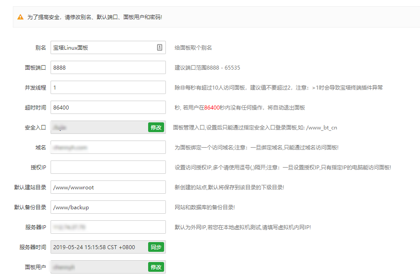Click the contact autofill icon in alias field
Viewport: 420px width, 274px height.
tap(160, 47)
